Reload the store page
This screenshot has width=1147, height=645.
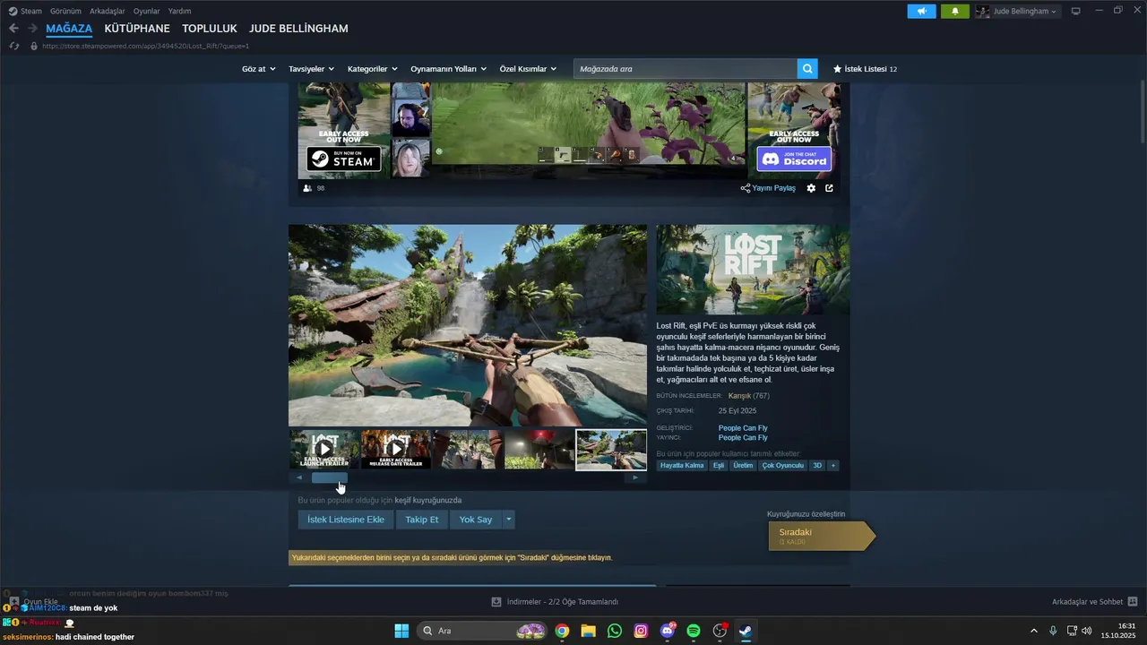13,46
